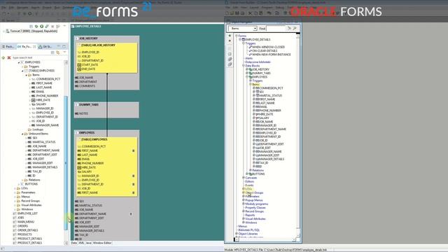This screenshot has width=448, height=252.
Task: Click END_DATE calendar icon in JOB_HISTORY table
Action: point(79,69)
